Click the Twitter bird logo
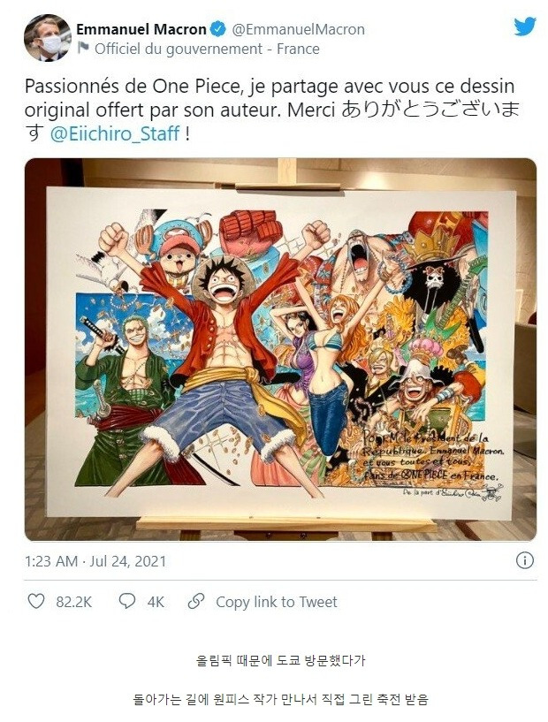Screen dimensions: 548x722 (525, 27)
